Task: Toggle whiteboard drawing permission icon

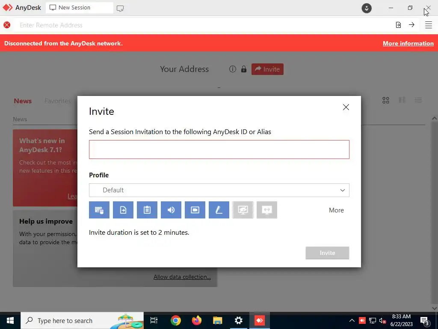Action: click(219, 210)
